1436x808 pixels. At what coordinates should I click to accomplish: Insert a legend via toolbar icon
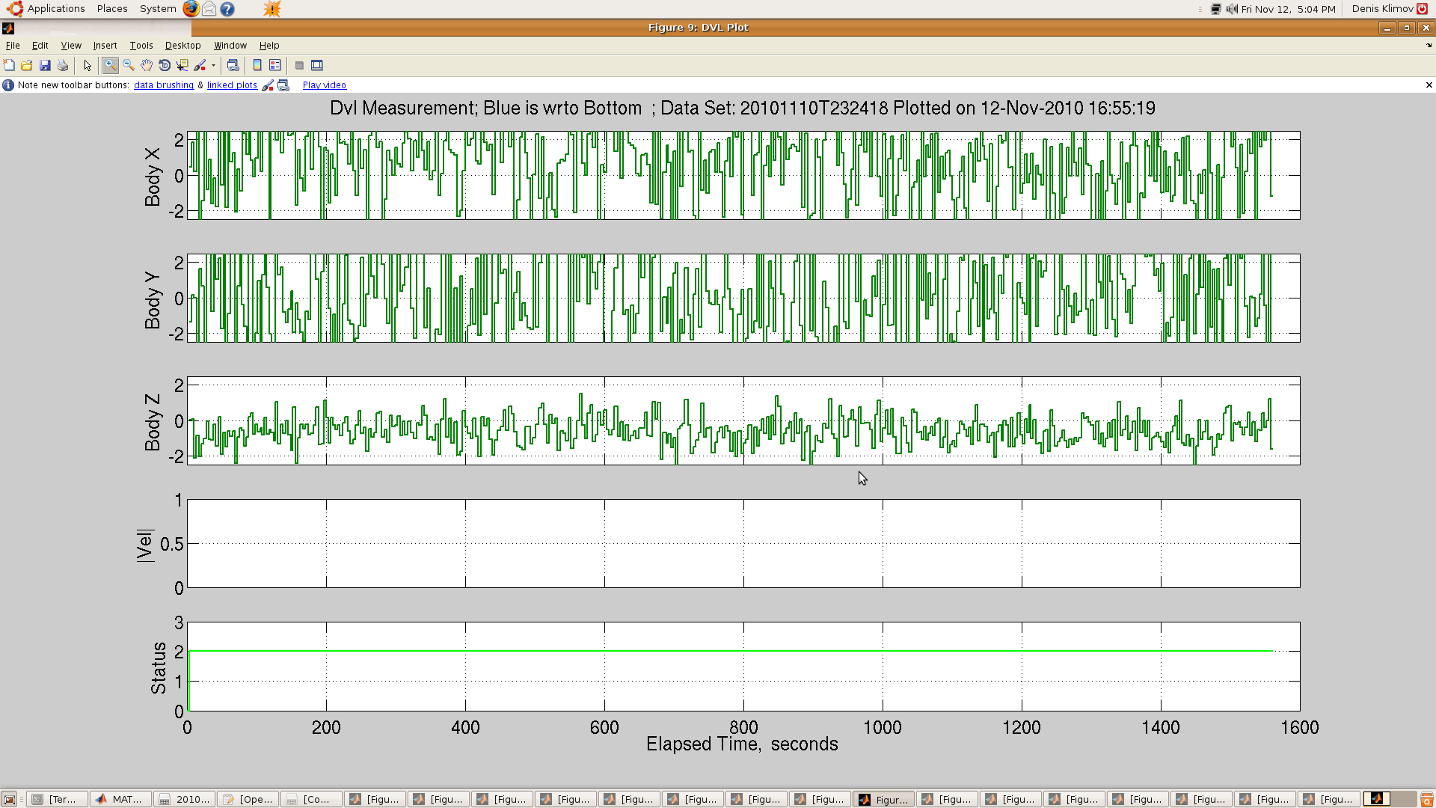click(275, 66)
